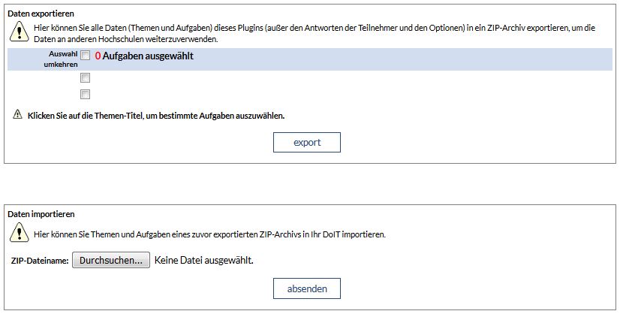Viewport: 620px width, 314px height.
Task: Click the warning icon in Daten importieren section
Action: click(19, 233)
